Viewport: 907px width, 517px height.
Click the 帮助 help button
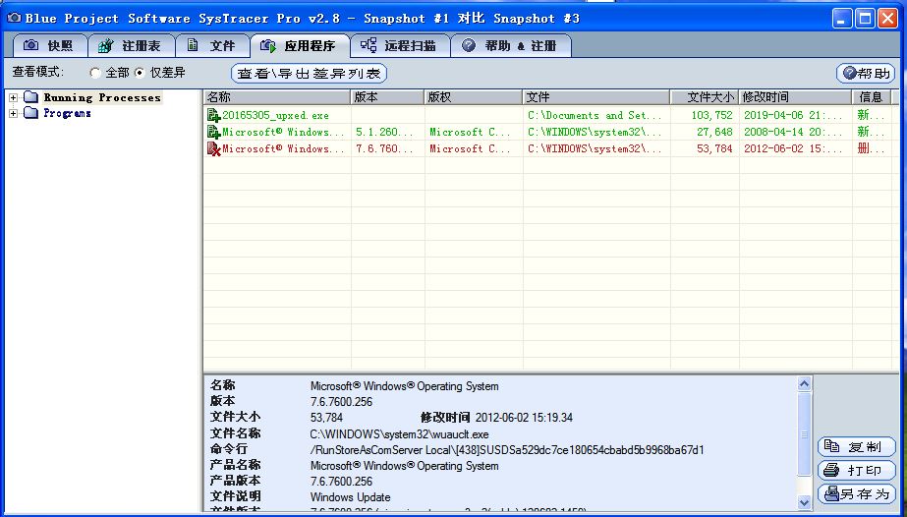[866, 74]
